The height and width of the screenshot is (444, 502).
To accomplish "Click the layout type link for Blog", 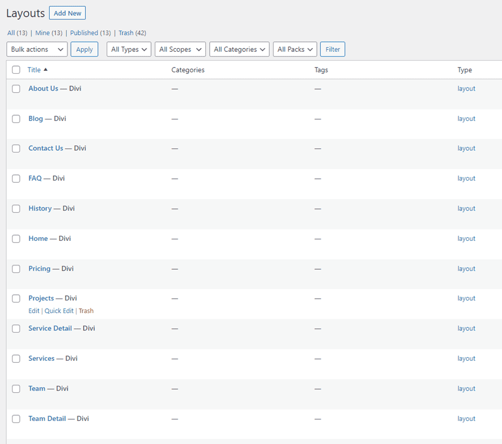I will click(x=466, y=119).
